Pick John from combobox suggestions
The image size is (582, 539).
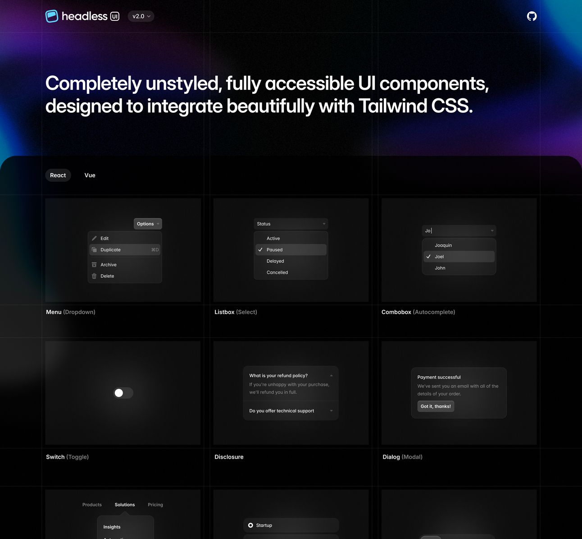[x=459, y=267]
